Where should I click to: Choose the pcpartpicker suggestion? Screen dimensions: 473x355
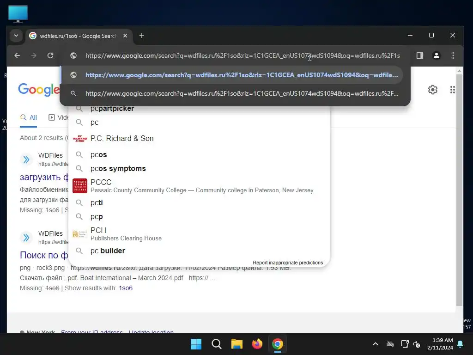coord(199,109)
